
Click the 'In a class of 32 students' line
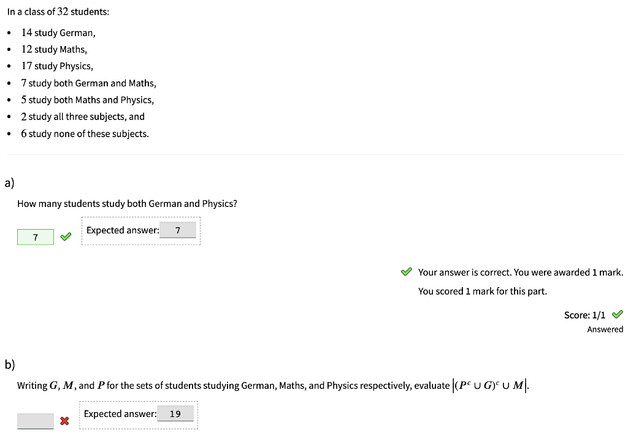tap(58, 12)
